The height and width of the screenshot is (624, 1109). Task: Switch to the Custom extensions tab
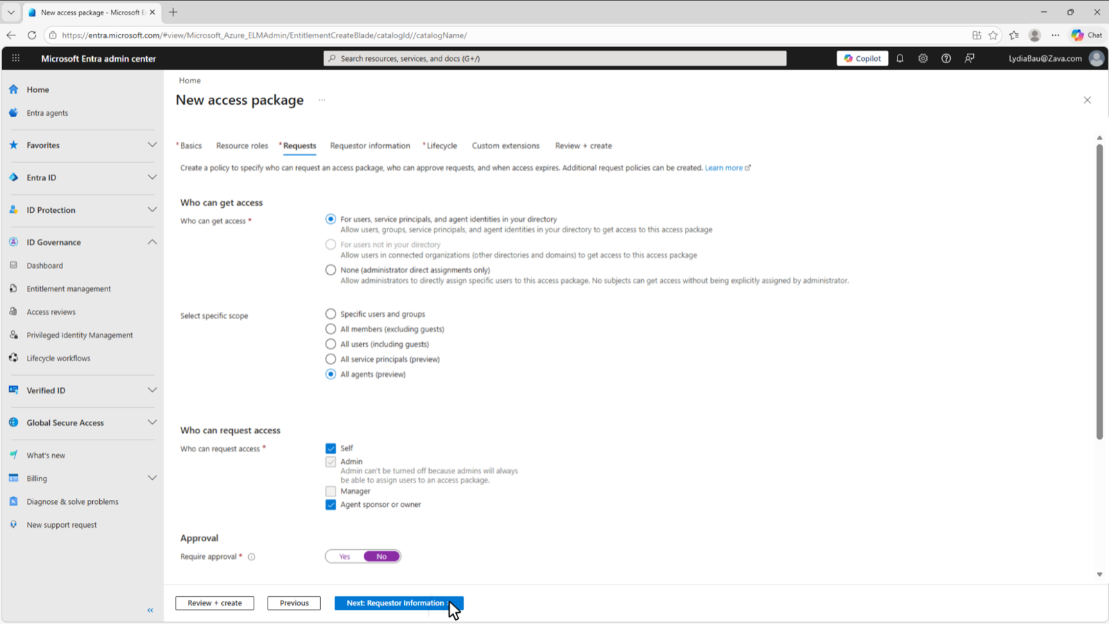tap(505, 146)
